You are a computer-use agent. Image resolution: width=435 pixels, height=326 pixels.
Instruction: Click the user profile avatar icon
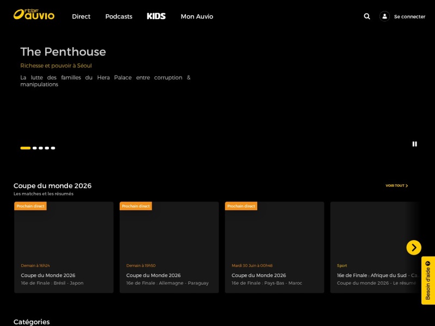coord(384,16)
